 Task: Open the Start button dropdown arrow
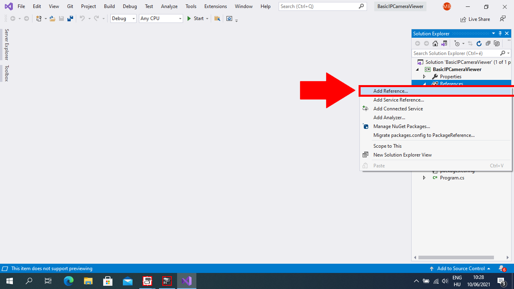[207, 19]
